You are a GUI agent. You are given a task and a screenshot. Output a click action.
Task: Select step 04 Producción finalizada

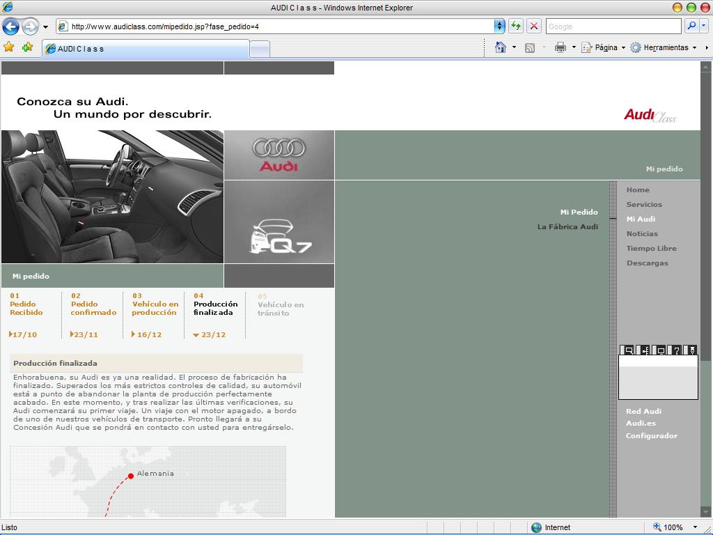[x=215, y=304]
